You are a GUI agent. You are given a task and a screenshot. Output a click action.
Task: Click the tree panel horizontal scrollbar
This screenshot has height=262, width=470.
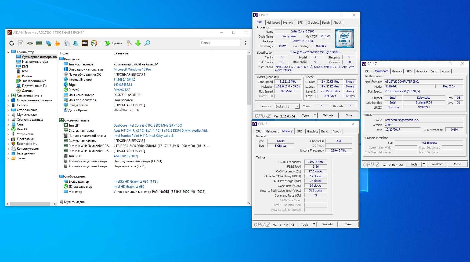tap(30, 204)
